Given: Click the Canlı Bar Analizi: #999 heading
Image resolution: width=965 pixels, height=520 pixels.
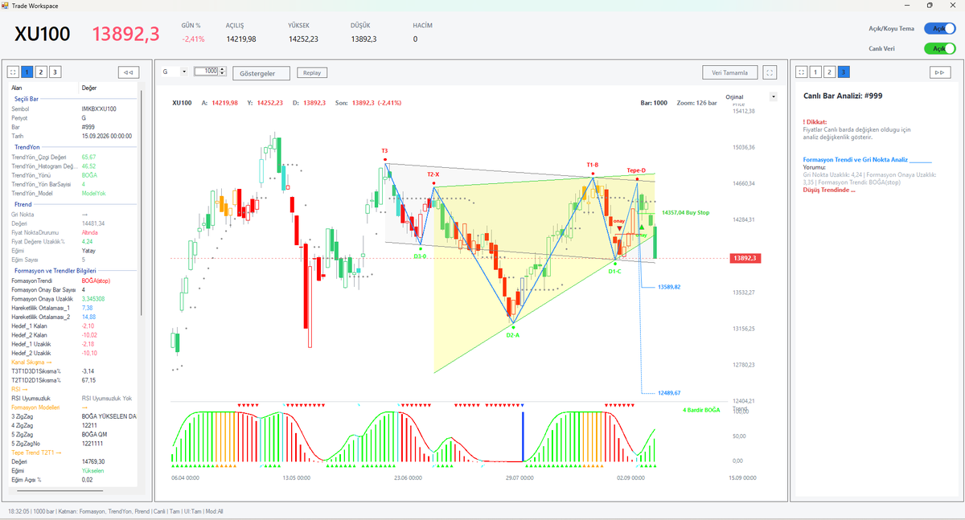Looking at the screenshot, I should pyautogui.click(x=844, y=96).
